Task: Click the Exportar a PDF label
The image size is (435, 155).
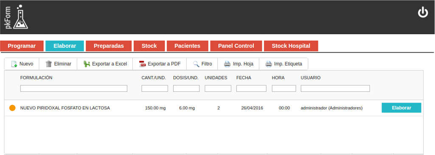Action: pyautogui.click(x=164, y=64)
